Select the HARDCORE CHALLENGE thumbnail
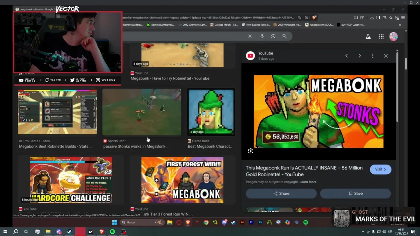The width and height of the screenshot is (420, 236). (x=71, y=180)
